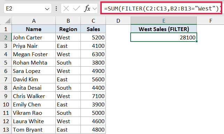This screenshot has height=134, width=224.
Task: Select the Sara Lopez cell
Action: [x=33, y=71]
